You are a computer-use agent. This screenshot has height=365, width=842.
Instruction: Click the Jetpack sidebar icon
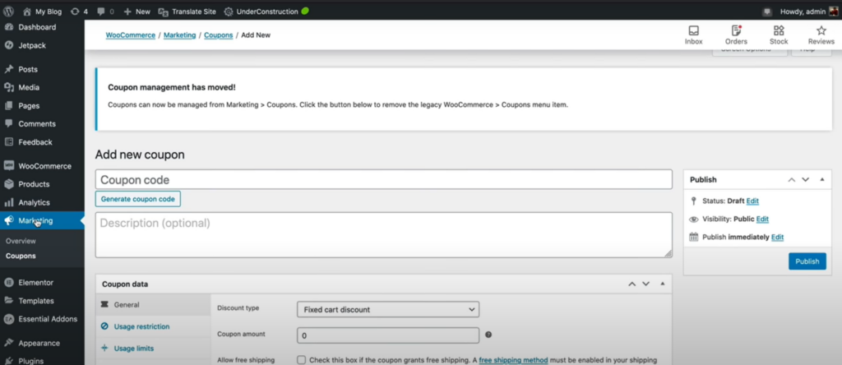pyautogui.click(x=8, y=46)
